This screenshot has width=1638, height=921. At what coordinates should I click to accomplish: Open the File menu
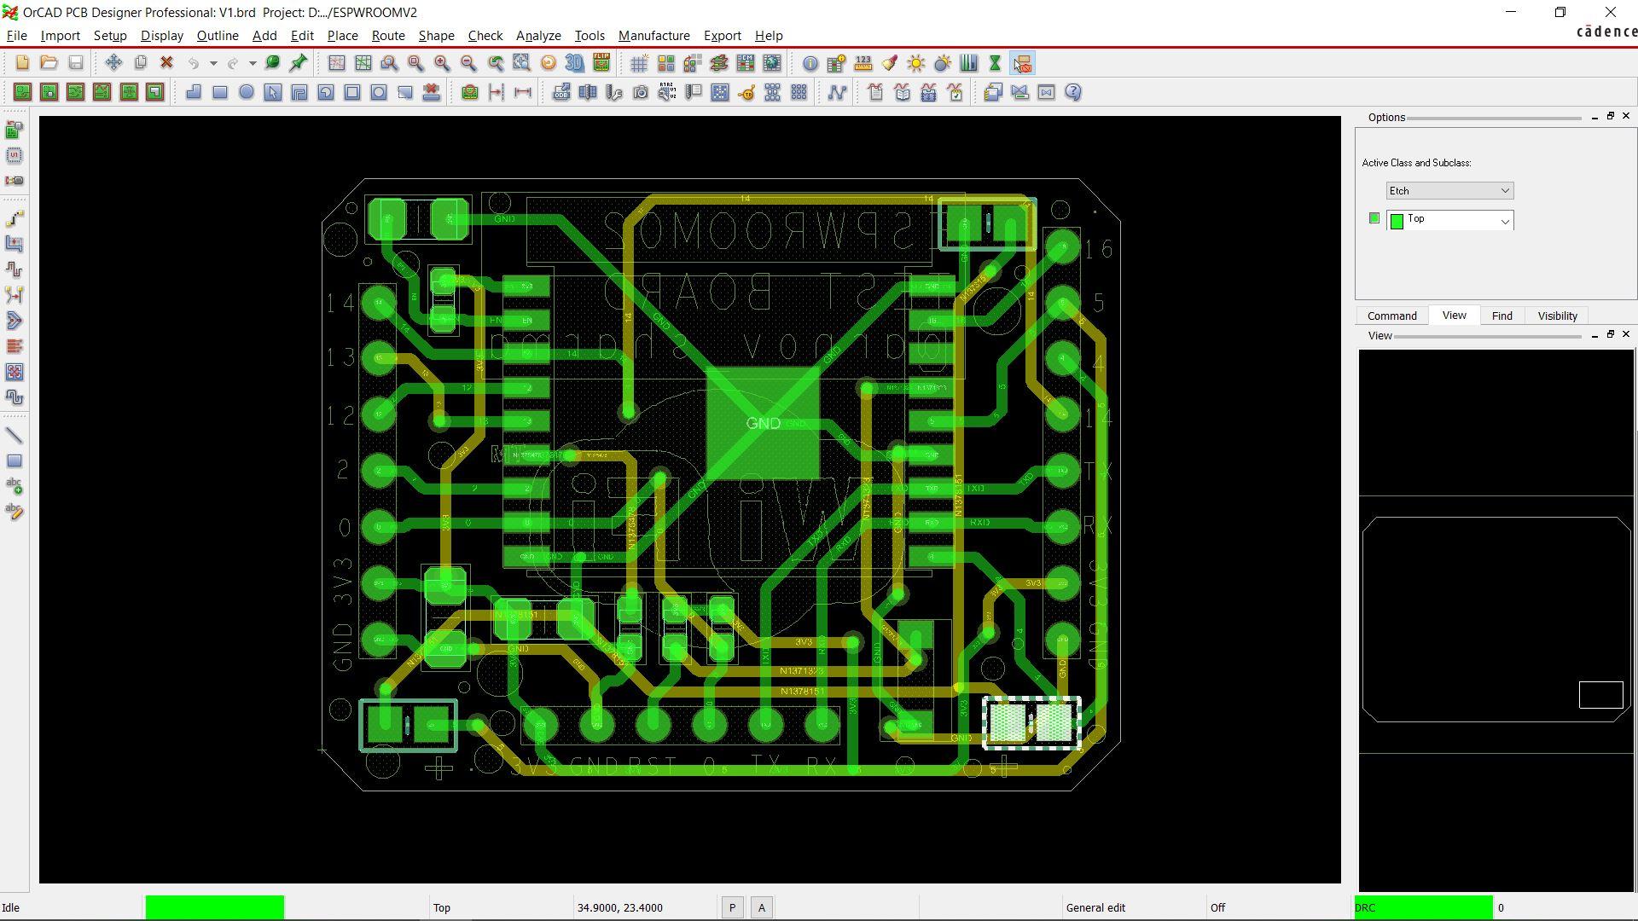click(16, 36)
